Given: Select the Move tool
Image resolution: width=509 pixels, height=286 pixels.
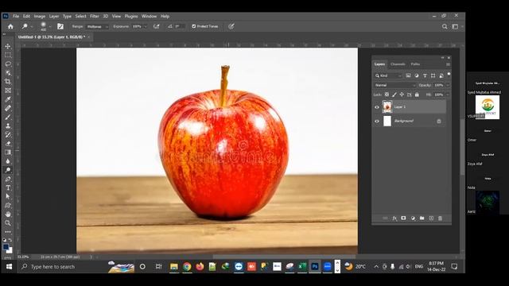Looking at the screenshot, I should click(x=8, y=46).
